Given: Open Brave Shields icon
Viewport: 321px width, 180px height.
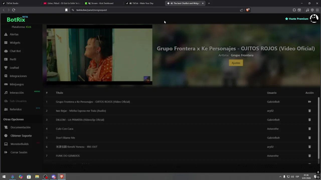Looking at the screenshot, I should coord(248,10).
